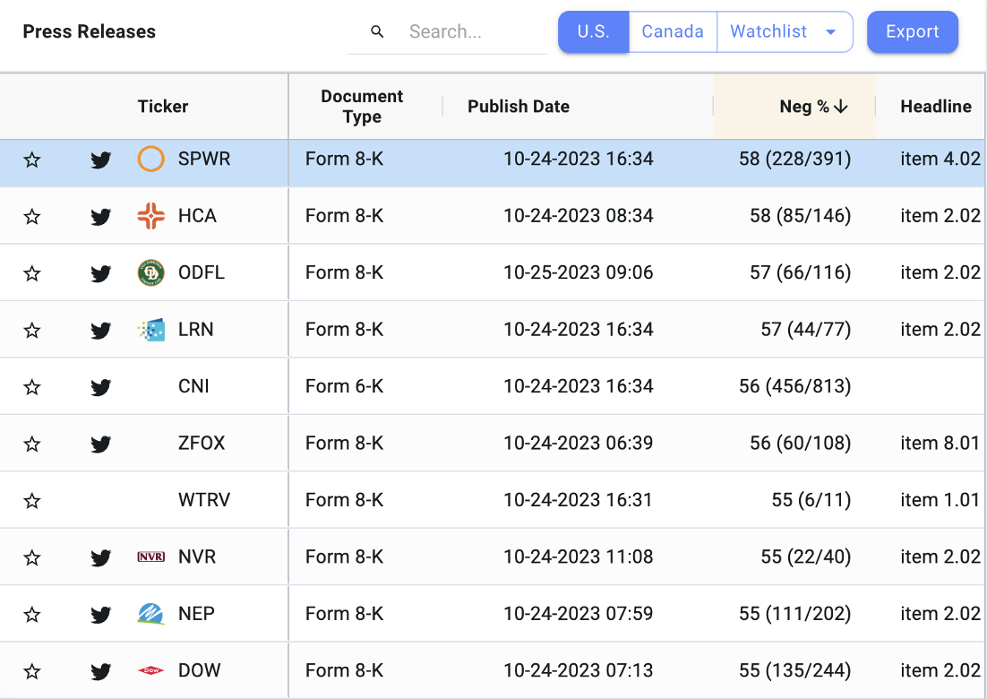The height and width of the screenshot is (699, 987).
Task: Star the SPWR row as favorite
Action: [32, 160]
